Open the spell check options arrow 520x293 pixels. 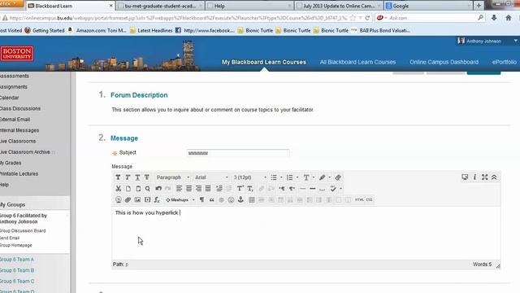(x=340, y=189)
